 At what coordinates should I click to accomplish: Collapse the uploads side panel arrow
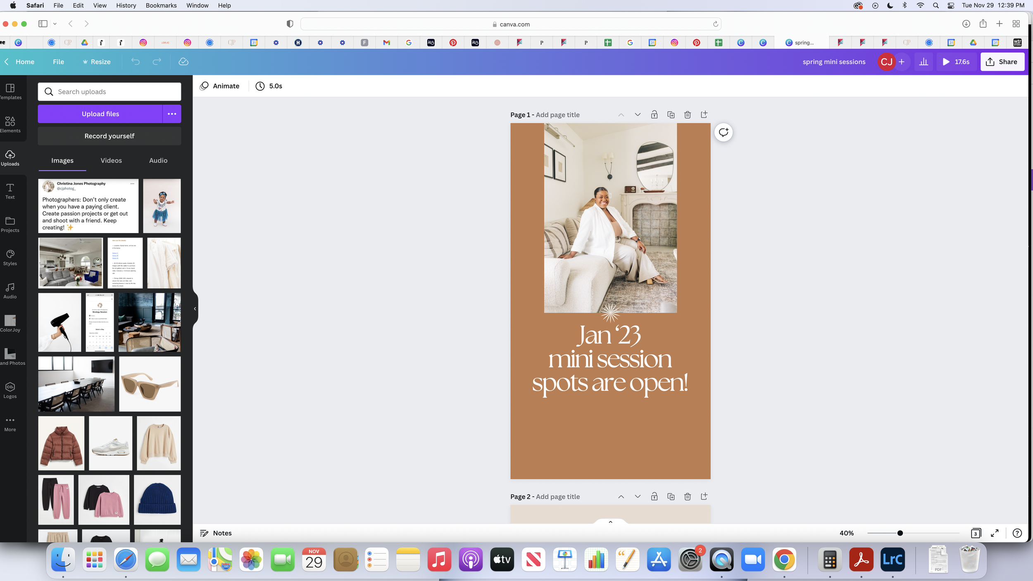195,309
